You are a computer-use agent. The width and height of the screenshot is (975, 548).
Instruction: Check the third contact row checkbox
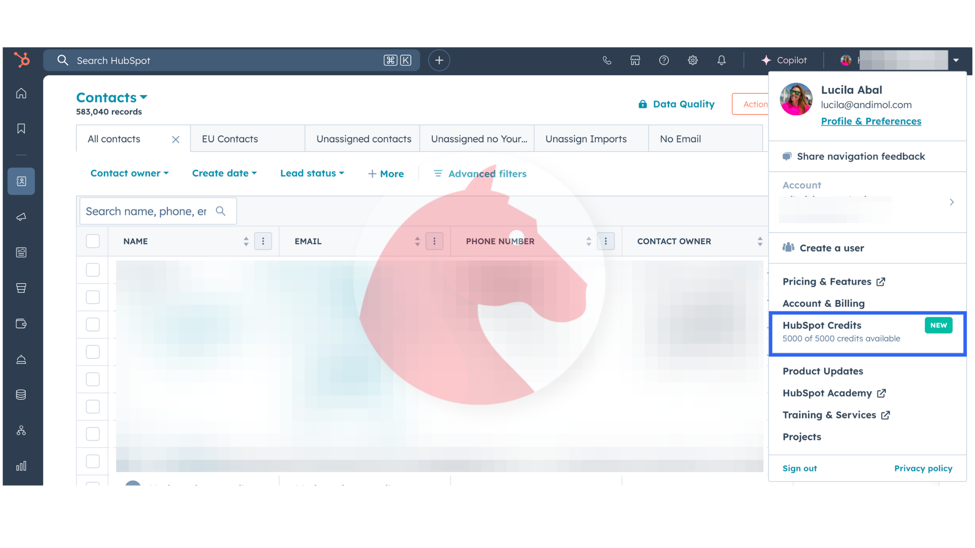point(93,324)
